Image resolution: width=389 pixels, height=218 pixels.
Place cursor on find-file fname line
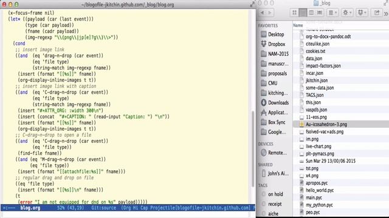(40, 153)
